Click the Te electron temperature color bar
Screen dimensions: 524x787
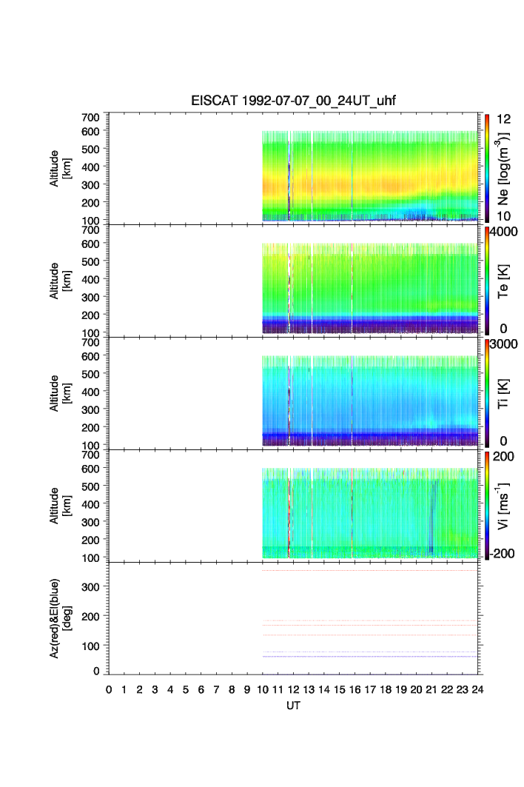487,281
